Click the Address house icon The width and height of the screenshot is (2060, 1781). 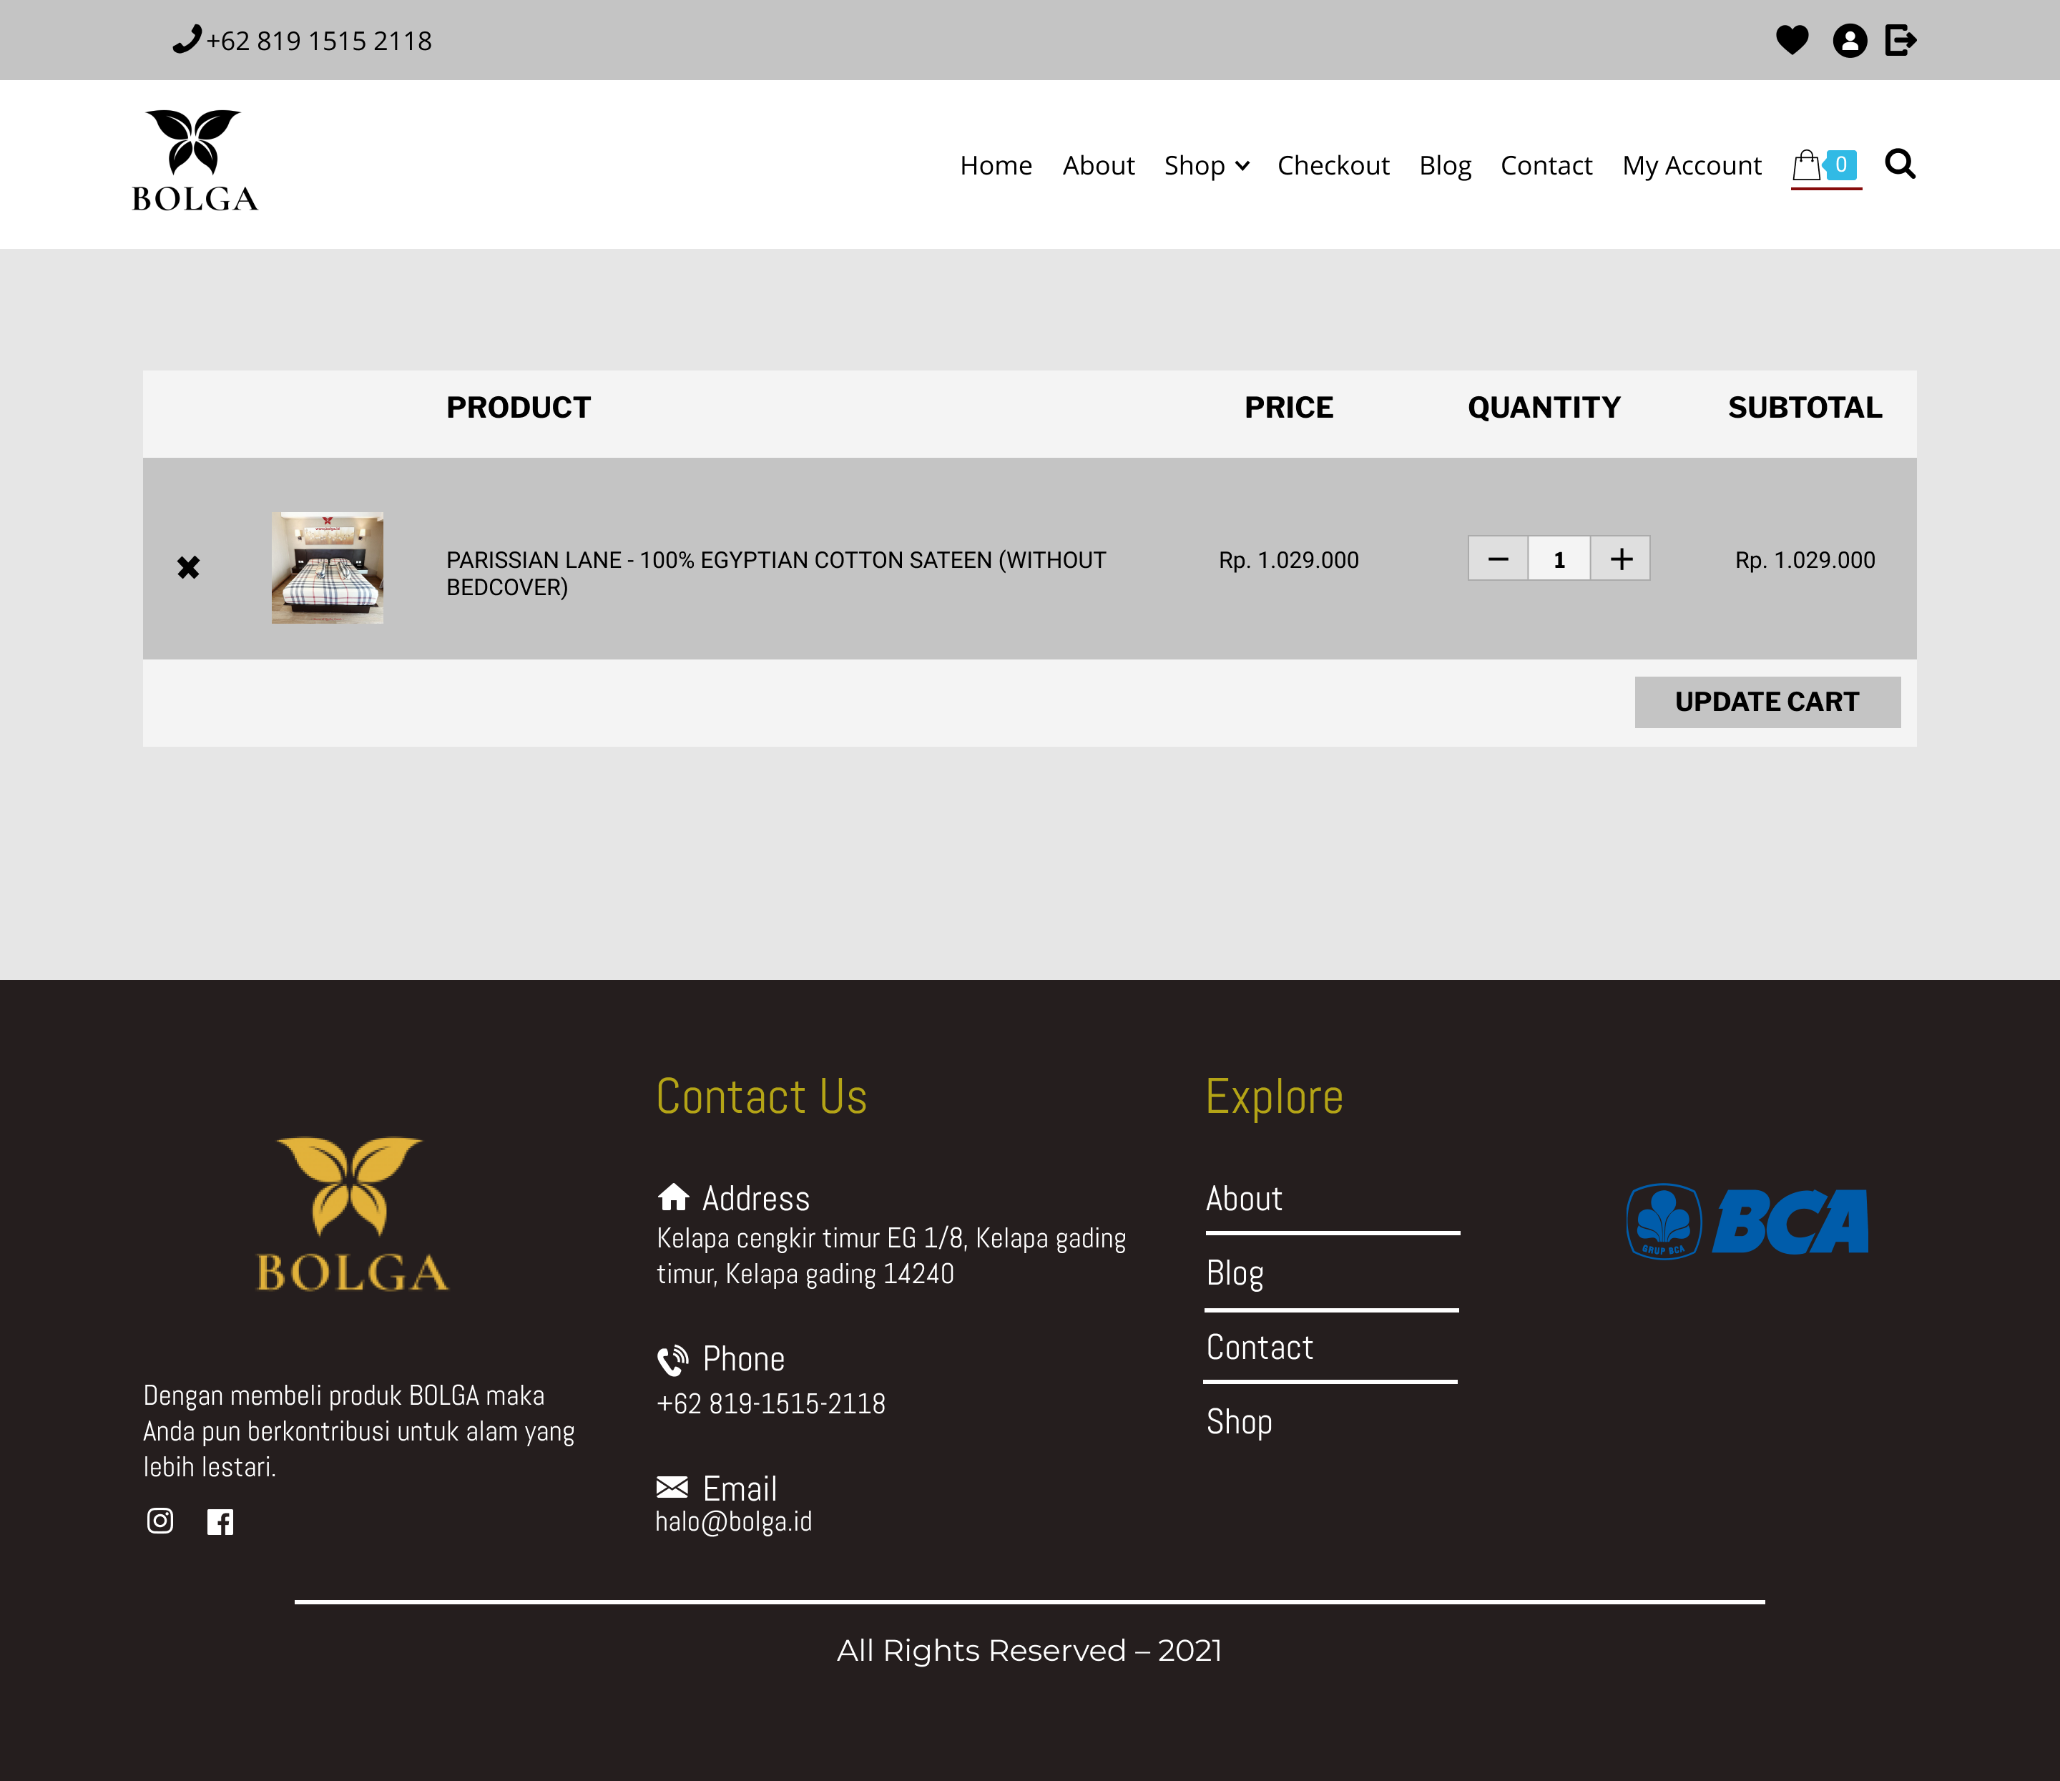click(x=673, y=1197)
